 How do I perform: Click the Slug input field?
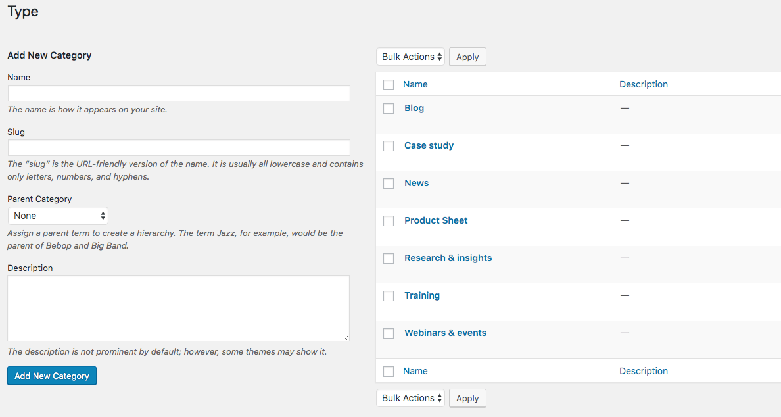click(x=179, y=147)
